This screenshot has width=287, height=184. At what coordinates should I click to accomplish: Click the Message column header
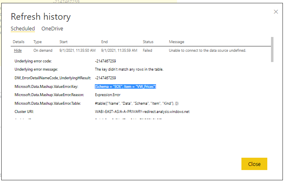[177, 42]
